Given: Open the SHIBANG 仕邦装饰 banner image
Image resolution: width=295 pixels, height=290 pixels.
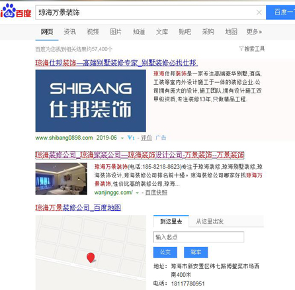Looking at the screenshot, I should click(x=91, y=101).
